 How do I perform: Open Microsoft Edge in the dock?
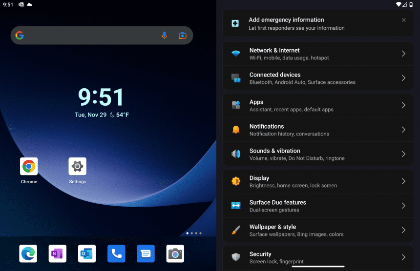28,253
